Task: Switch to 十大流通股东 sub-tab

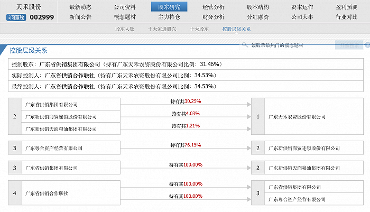Action: [x=162, y=29]
